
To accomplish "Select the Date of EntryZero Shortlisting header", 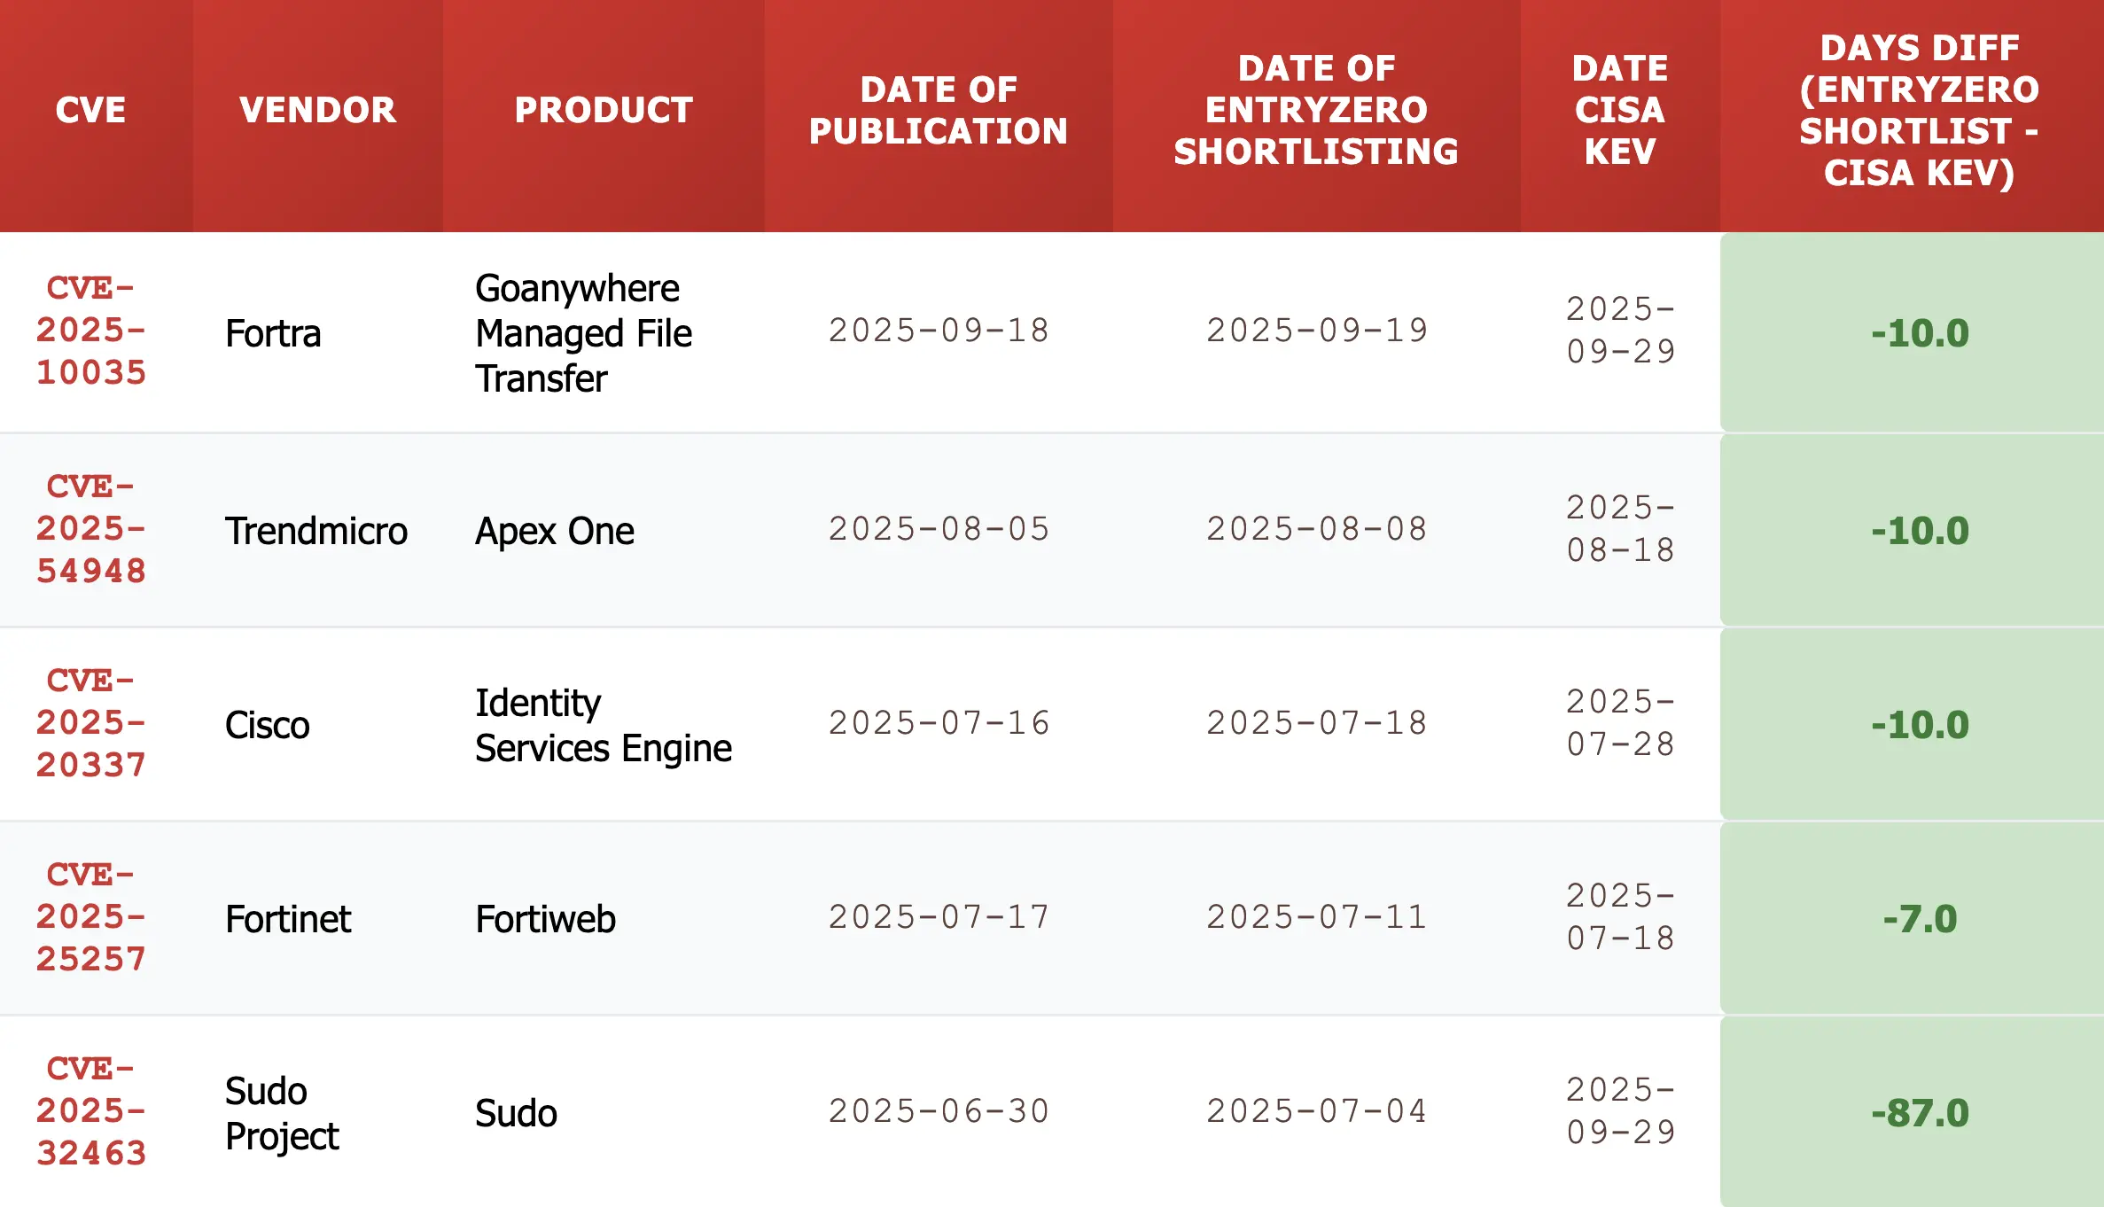I will coord(1316,111).
